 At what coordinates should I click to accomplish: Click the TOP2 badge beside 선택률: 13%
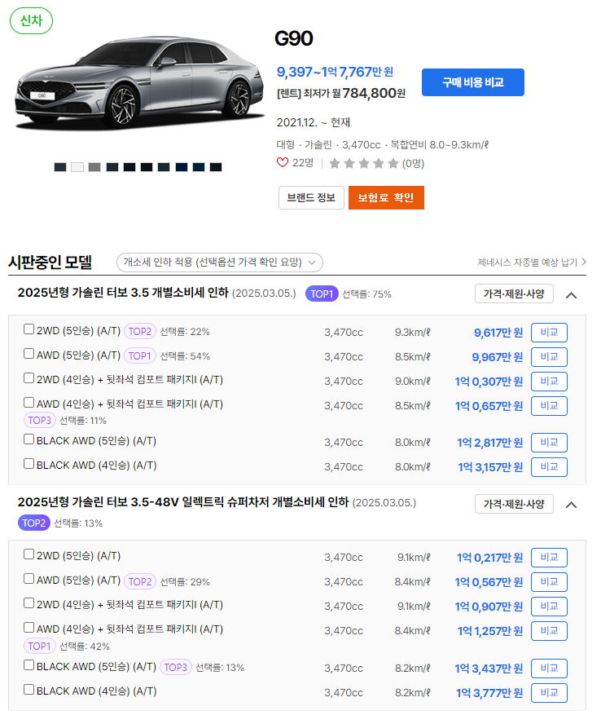pos(34,523)
